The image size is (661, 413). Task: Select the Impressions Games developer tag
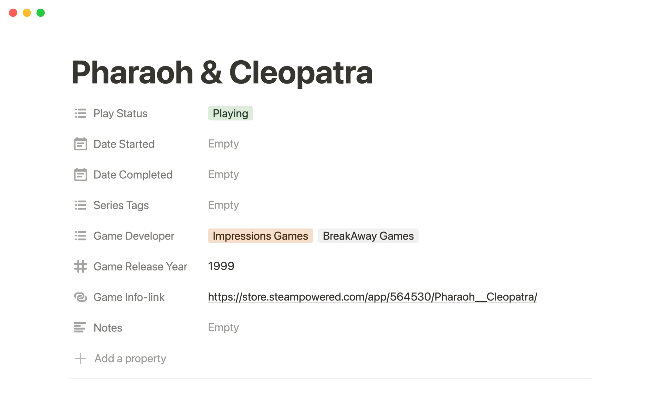click(x=260, y=236)
